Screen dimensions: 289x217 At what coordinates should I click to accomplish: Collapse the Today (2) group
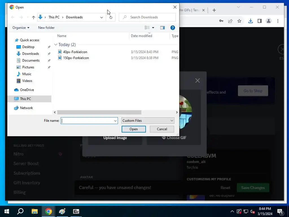(x=56, y=44)
